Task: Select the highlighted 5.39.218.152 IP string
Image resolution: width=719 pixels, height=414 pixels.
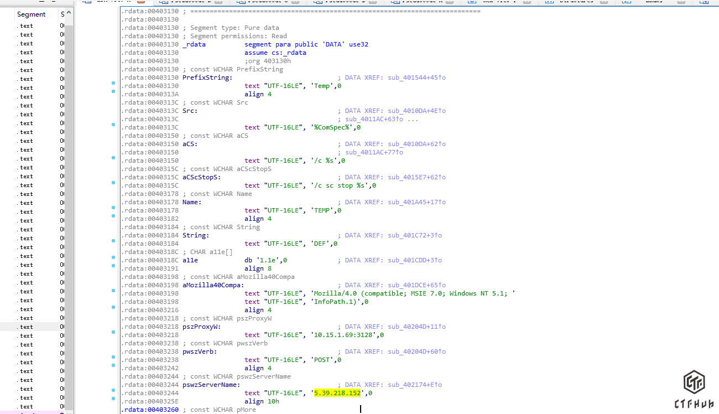Action: (x=337, y=393)
